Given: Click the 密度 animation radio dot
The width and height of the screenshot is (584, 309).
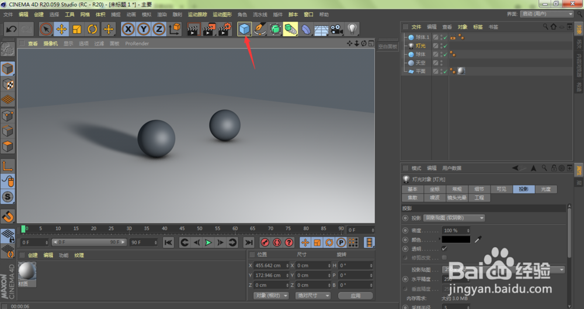Looking at the screenshot, I should click(x=405, y=230).
